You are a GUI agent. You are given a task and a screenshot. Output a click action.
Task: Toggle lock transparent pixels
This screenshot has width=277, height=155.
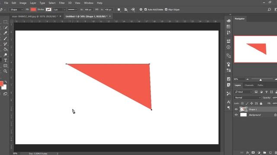242,103
